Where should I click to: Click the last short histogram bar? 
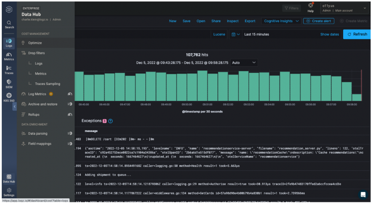(x=357, y=97)
